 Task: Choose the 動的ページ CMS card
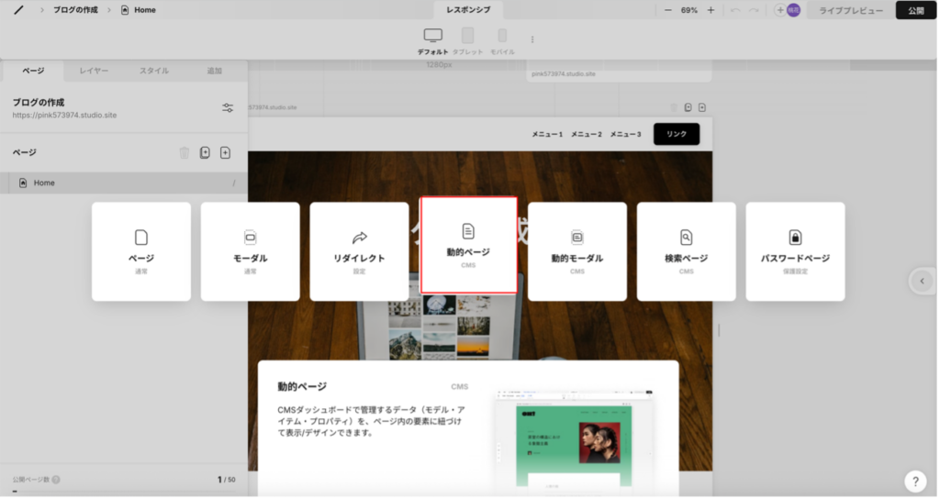tap(468, 246)
